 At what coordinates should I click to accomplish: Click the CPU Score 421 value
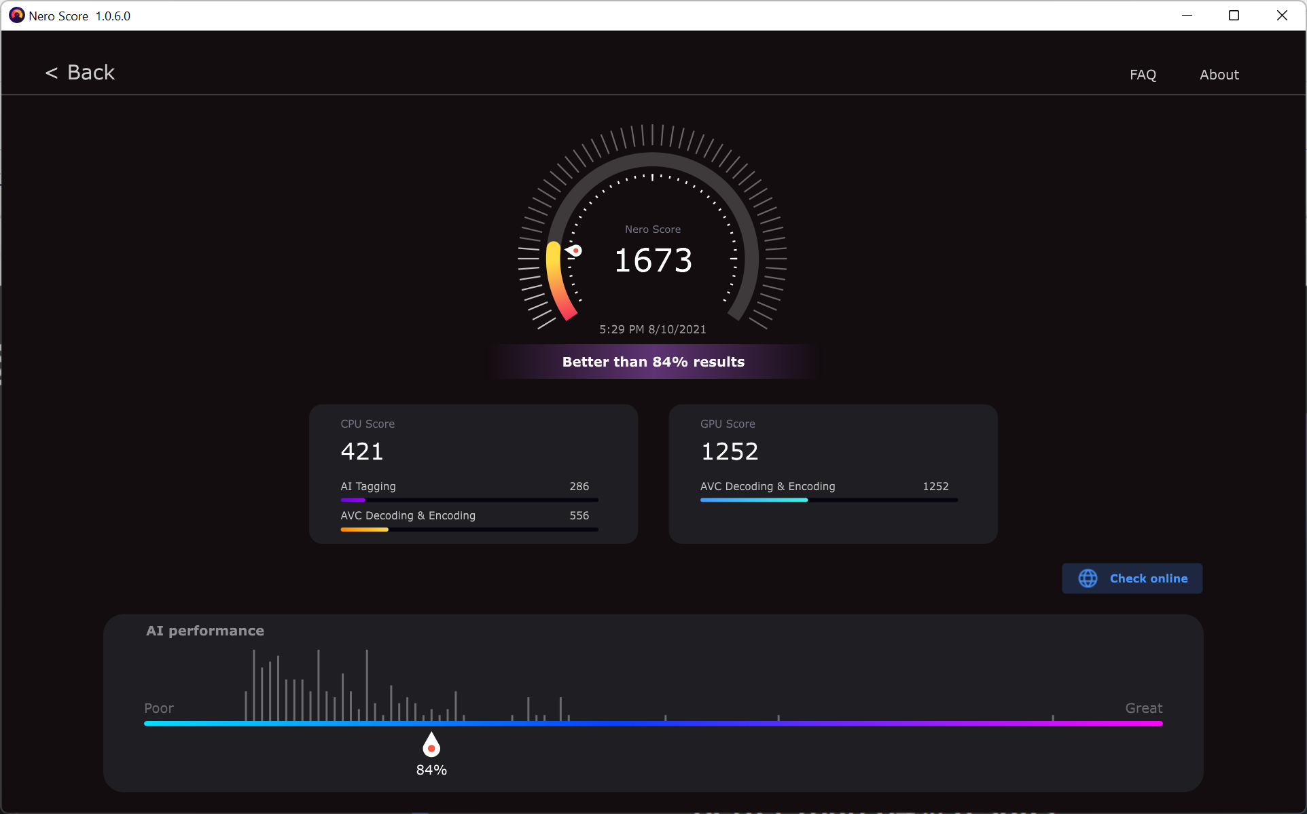(x=362, y=451)
